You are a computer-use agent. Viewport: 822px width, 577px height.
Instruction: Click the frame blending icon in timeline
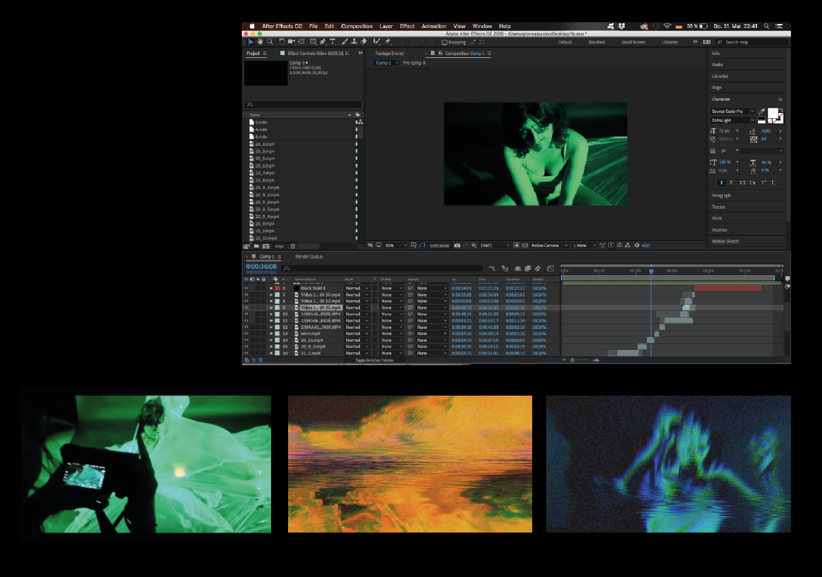528,268
